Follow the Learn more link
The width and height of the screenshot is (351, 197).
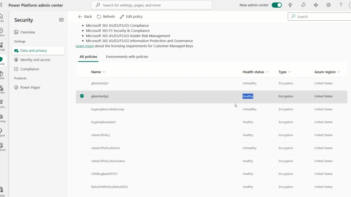(85, 46)
